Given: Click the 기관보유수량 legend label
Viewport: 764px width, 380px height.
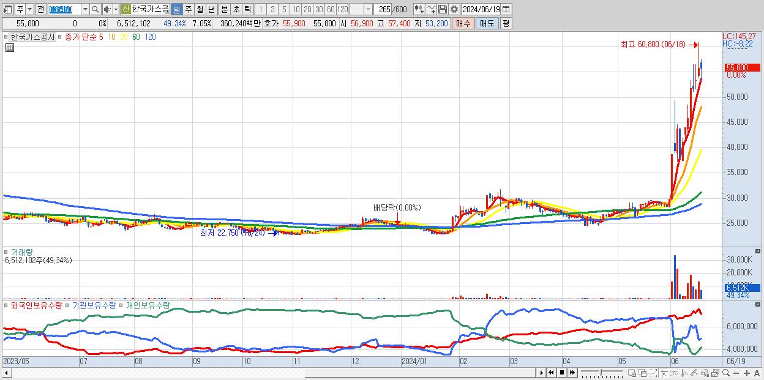Looking at the screenshot, I should [x=94, y=305].
